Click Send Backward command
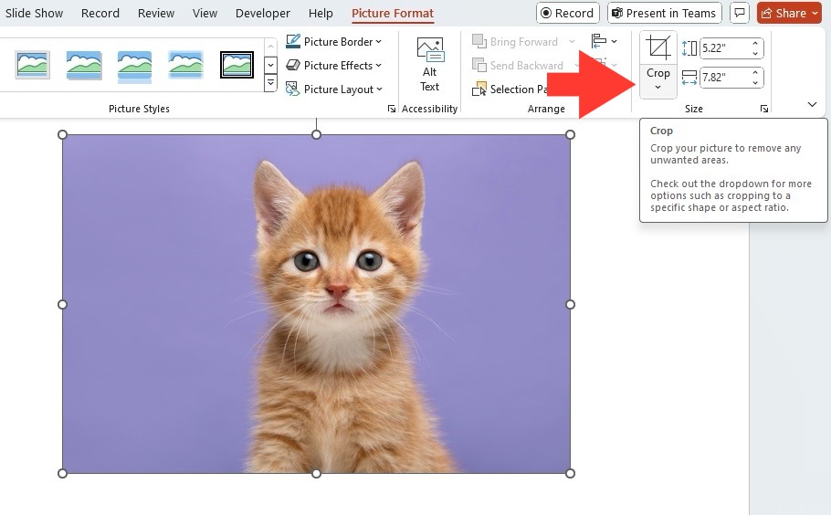Image resolution: width=831 pixels, height=515 pixels. pyautogui.click(x=518, y=65)
